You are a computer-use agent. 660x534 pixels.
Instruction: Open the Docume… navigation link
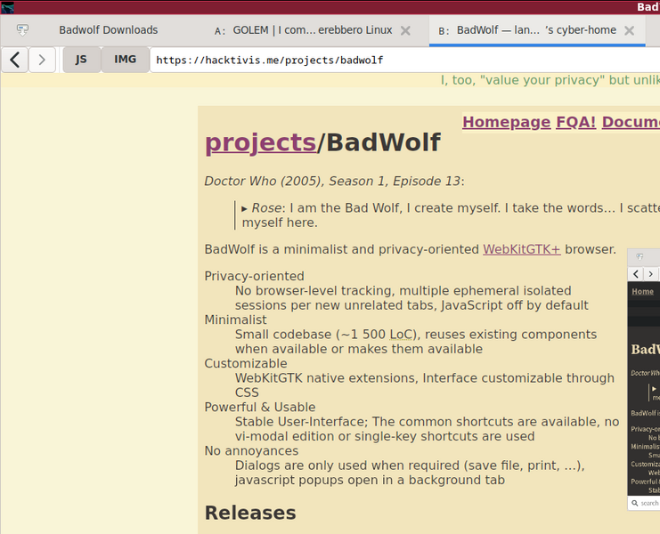(631, 122)
